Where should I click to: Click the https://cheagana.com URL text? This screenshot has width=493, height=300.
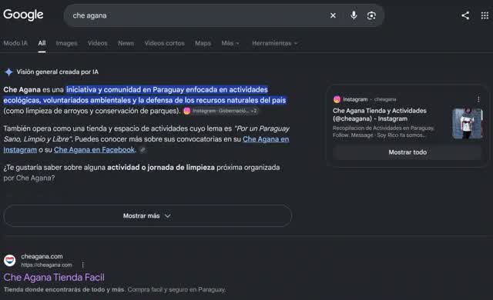[46, 265]
